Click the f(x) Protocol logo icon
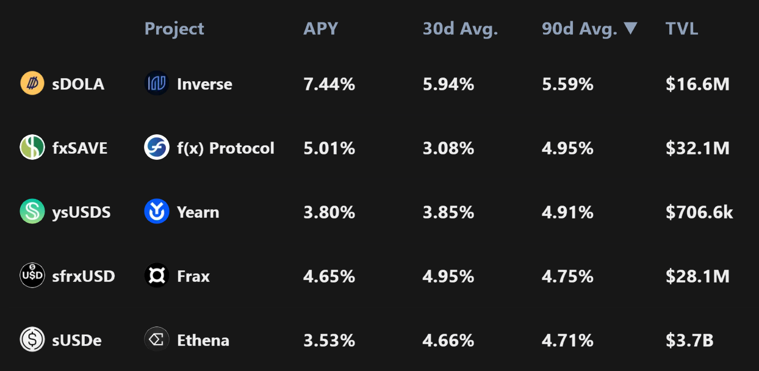Screen dimensions: 759x371 pyautogui.click(x=157, y=148)
